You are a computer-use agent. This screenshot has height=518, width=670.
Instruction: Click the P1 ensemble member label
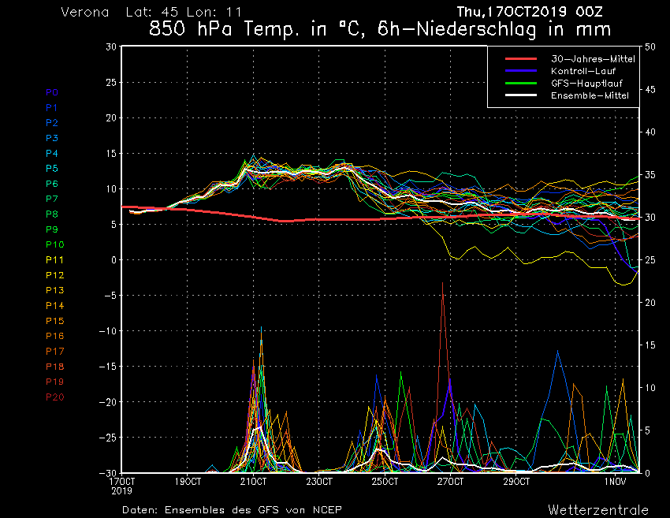[x=52, y=108]
